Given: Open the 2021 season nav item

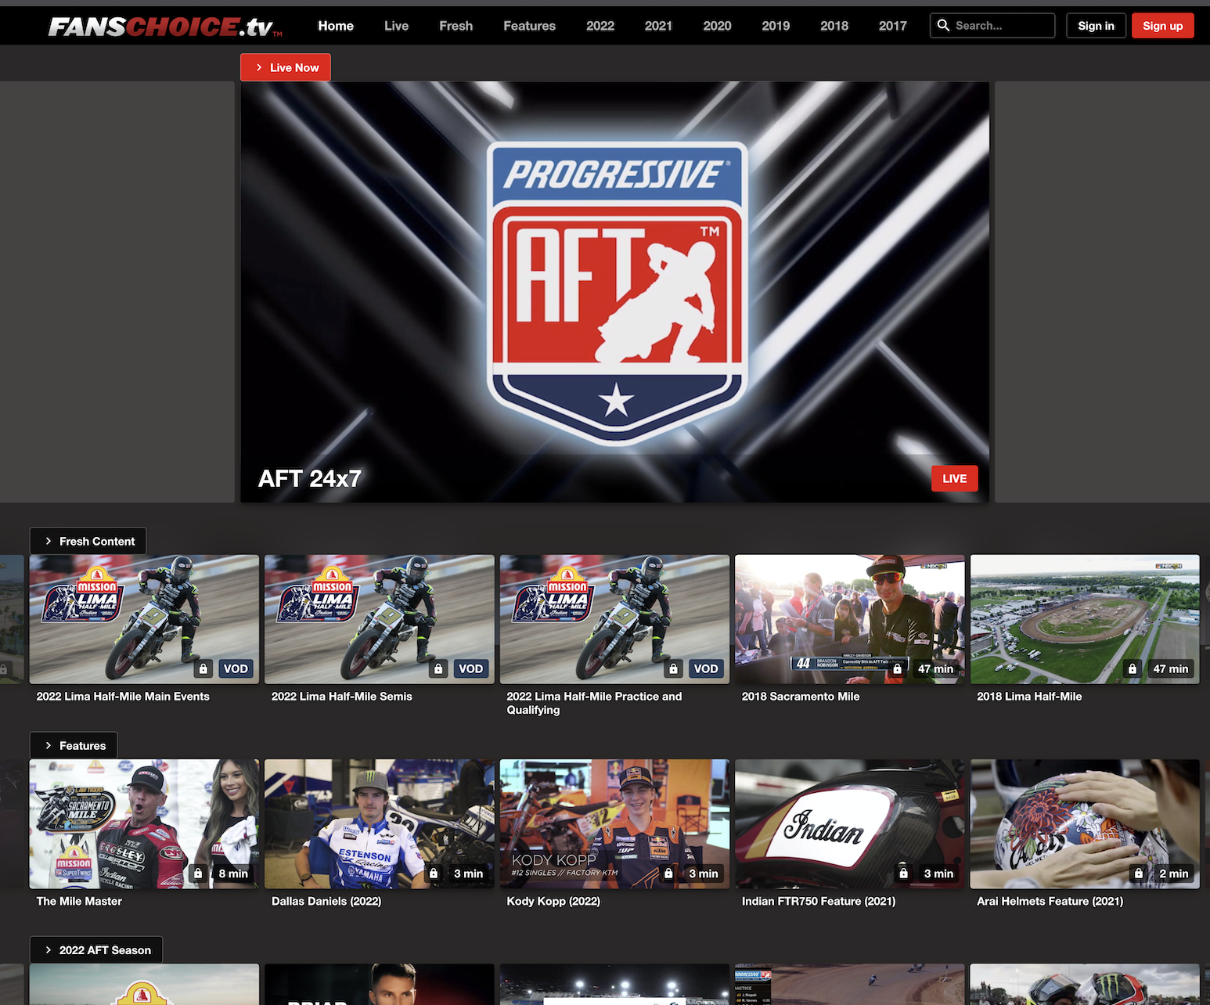Looking at the screenshot, I should pyautogui.click(x=659, y=26).
